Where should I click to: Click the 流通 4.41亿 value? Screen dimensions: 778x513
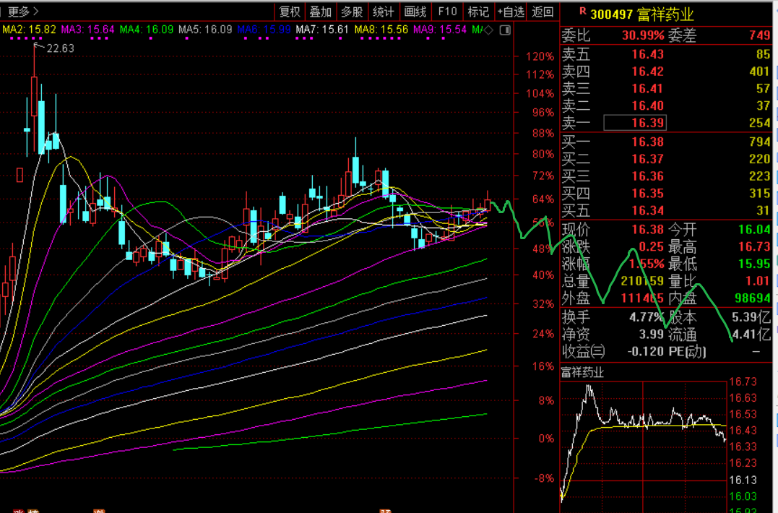[751, 335]
